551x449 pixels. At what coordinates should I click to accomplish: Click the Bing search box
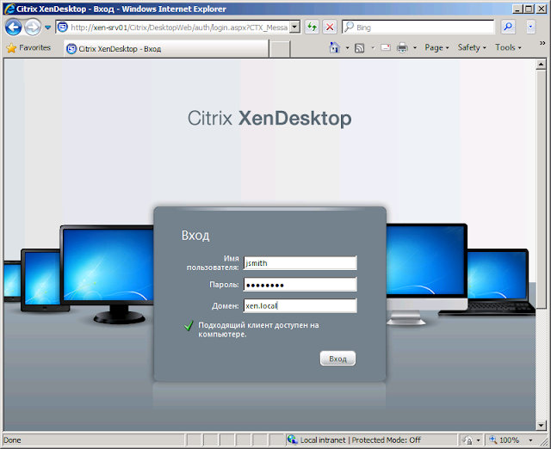pos(418,27)
